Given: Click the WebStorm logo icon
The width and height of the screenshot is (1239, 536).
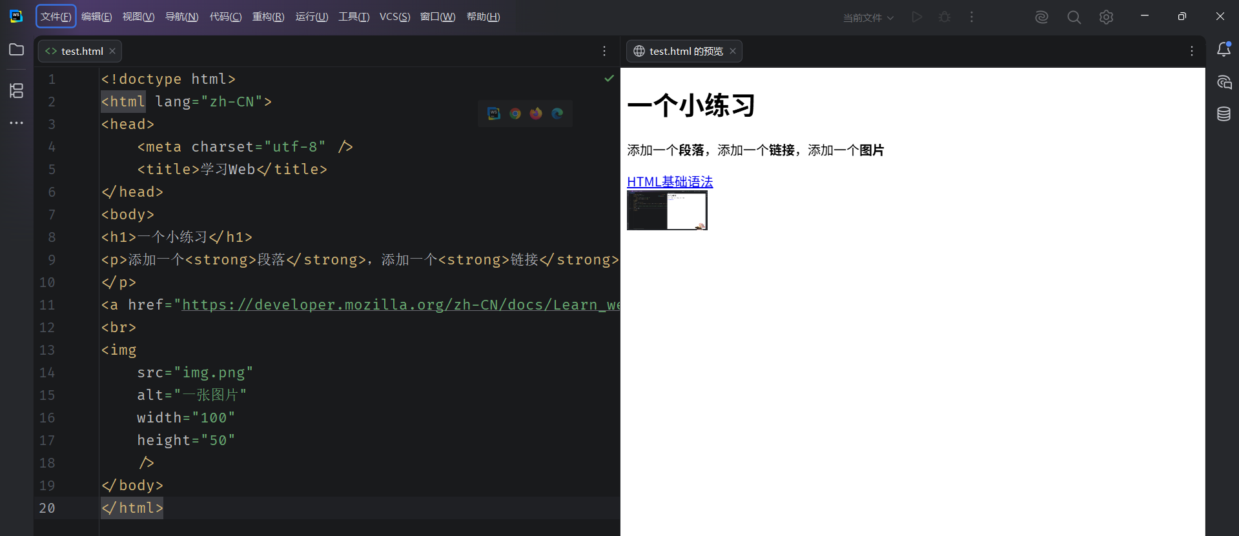Looking at the screenshot, I should point(16,17).
